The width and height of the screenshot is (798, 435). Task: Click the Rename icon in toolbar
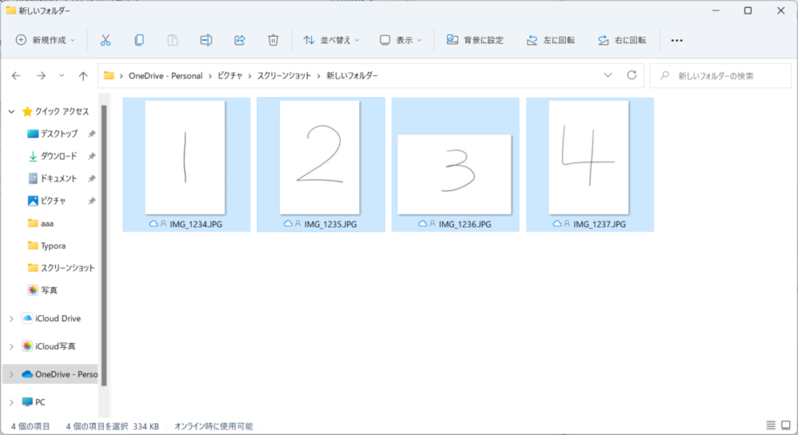[x=206, y=40]
